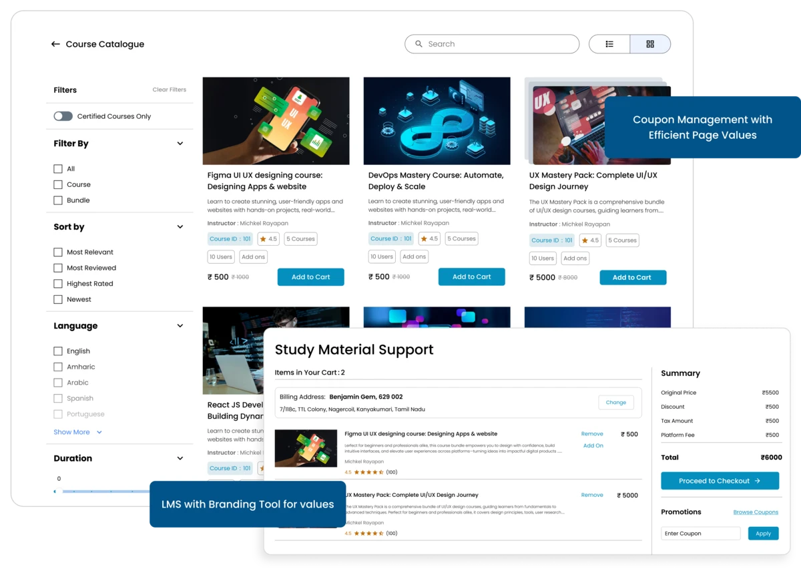Toggle the Certified Courses Only switch
This screenshot has width=801, height=569.
pyautogui.click(x=63, y=116)
